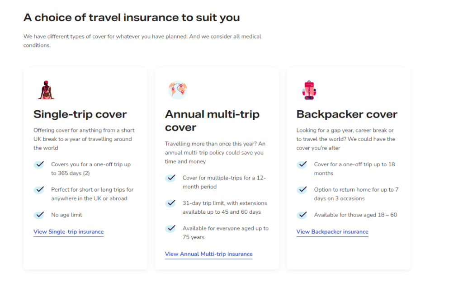Image resolution: width=463 pixels, height=287 pixels.
Task: Select the Single-trip cover heading
Action: (x=80, y=114)
